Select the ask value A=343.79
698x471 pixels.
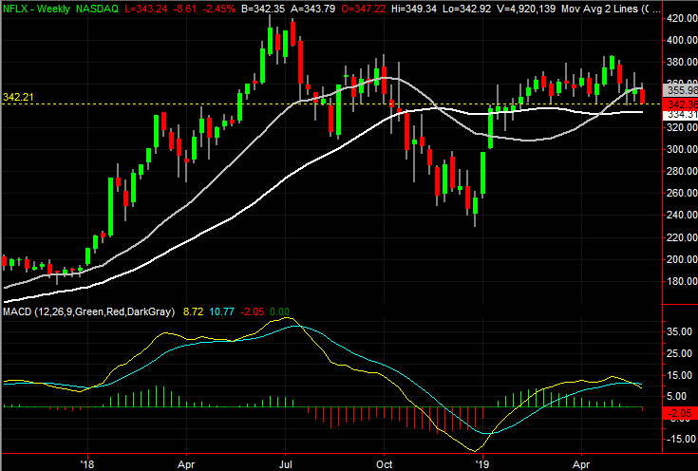pos(313,9)
